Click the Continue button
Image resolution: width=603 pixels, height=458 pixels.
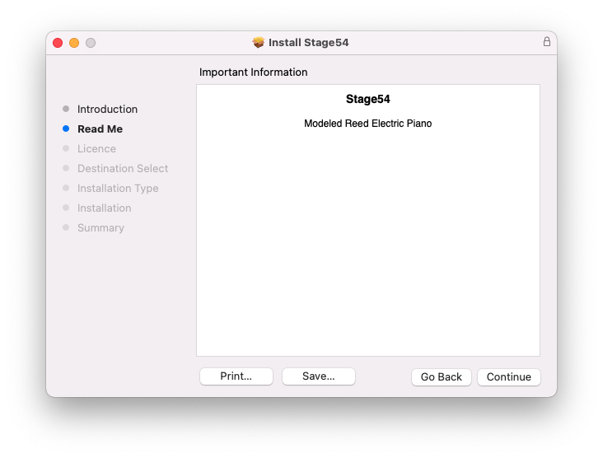pyautogui.click(x=508, y=376)
